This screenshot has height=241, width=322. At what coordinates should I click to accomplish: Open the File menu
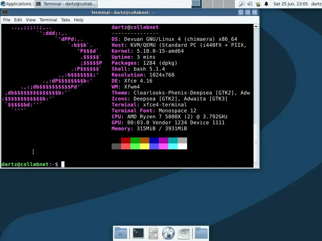[x=7, y=20]
